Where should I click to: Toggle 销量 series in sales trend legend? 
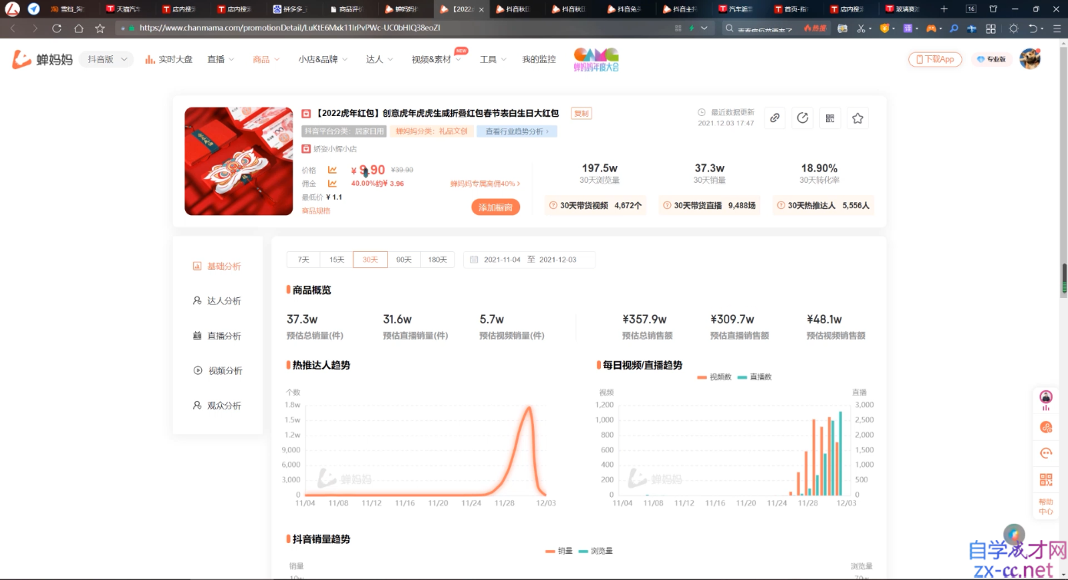pyautogui.click(x=559, y=551)
